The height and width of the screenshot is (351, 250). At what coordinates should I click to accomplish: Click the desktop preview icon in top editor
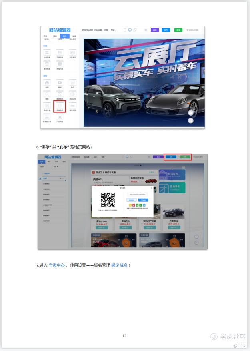(130, 30)
